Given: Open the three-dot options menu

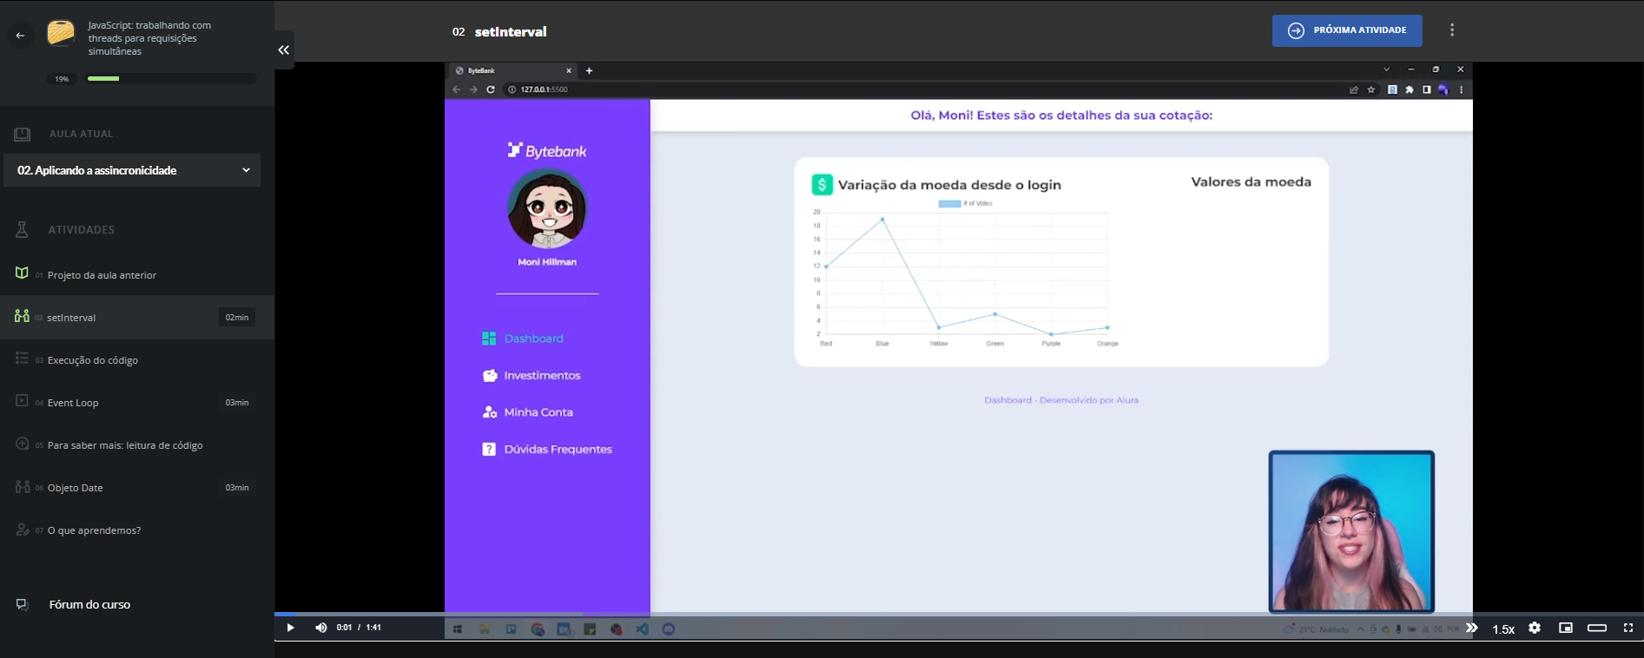Looking at the screenshot, I should click(x=1451, y=30).
